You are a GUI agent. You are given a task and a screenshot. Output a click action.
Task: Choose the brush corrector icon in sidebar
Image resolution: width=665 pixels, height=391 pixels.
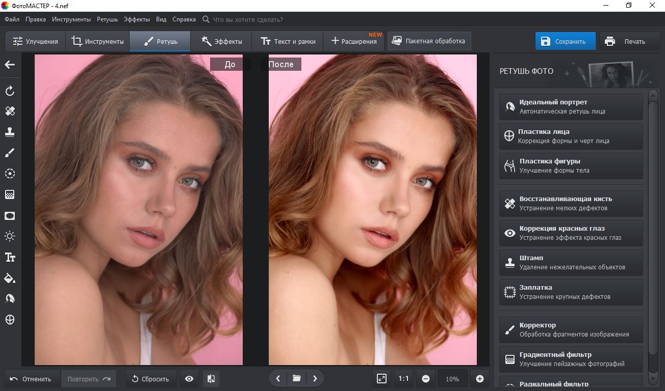coord(10,153)
